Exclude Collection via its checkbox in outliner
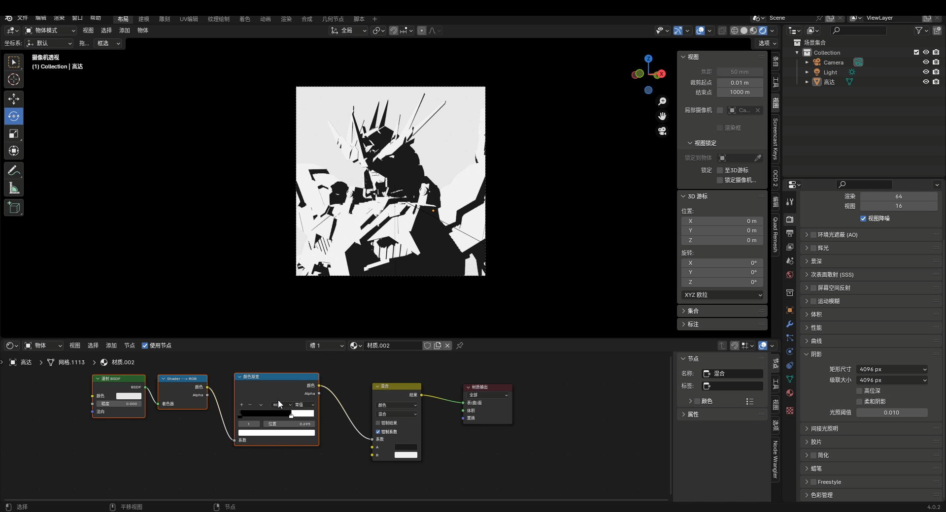The height and width of the screenshot is (512, 946). pos(916,52)
